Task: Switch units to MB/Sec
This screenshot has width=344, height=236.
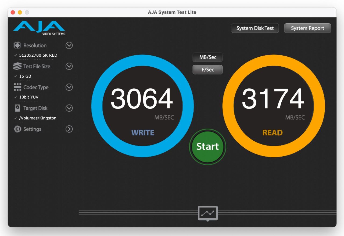Action: point(208,57)
